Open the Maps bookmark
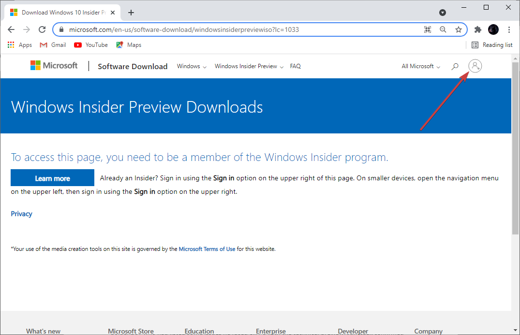This screenshot has width=520, height=335. point(129,45)
